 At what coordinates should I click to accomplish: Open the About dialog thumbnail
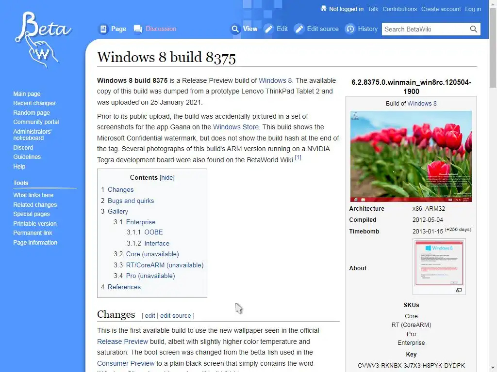tap(439, 263)
